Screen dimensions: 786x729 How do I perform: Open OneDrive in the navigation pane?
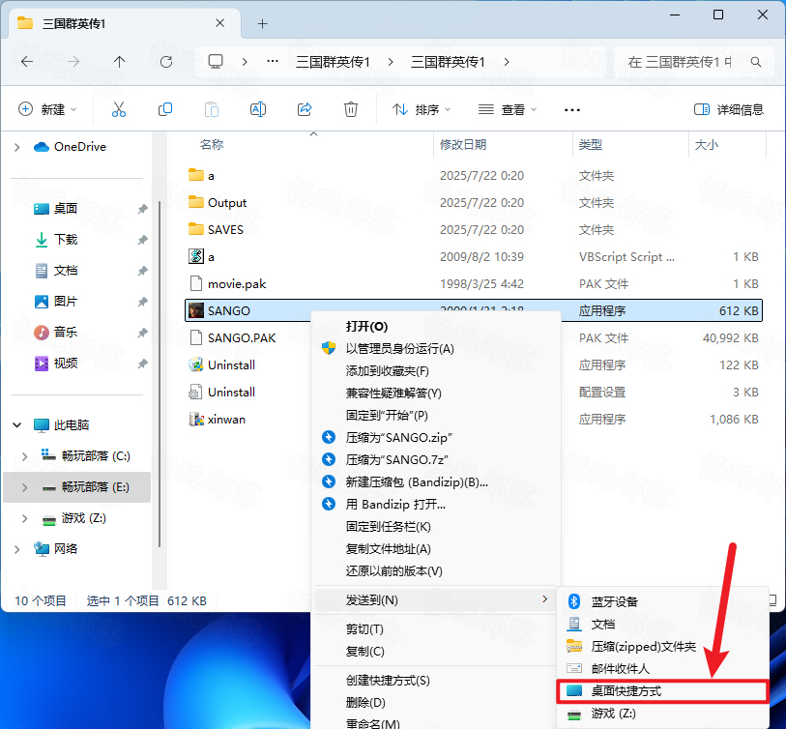pos(71,146)
